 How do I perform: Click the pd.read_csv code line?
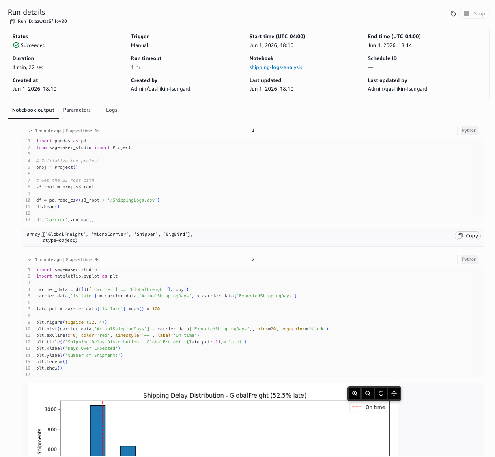coord(98,200)
